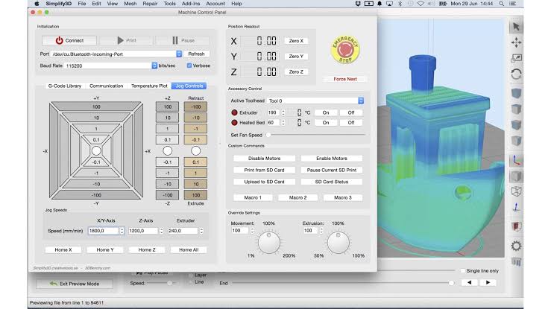551x309 pixels.
Task: Click Exit Preview Mode button
Action: pos(75,284)
